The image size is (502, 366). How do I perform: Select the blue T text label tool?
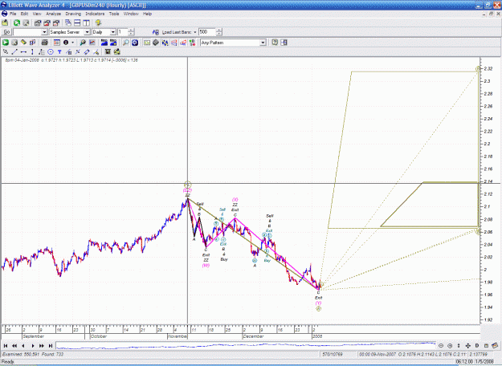pos(59,51)
